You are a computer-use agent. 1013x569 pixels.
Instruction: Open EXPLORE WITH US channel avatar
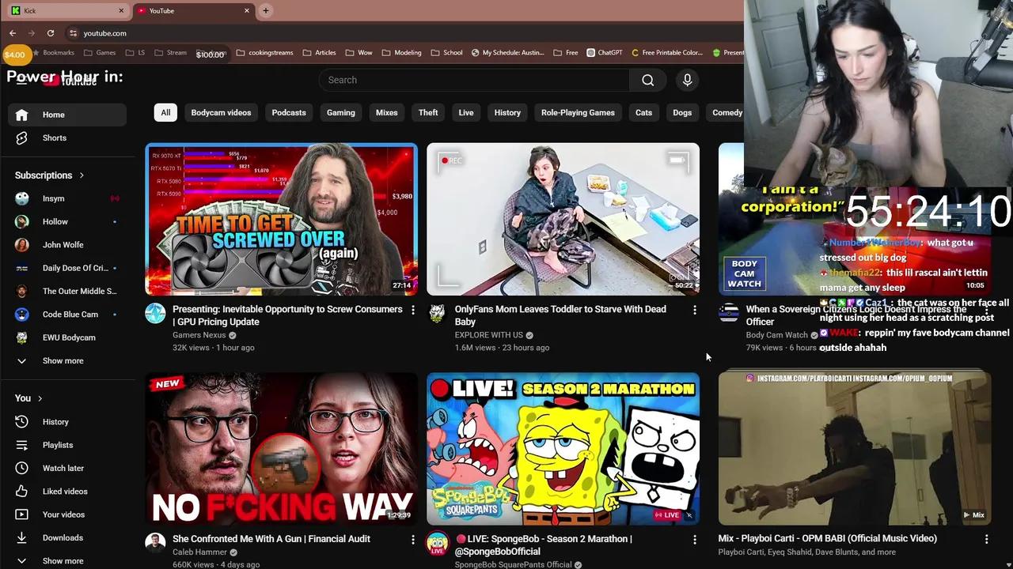click(437, 314)
